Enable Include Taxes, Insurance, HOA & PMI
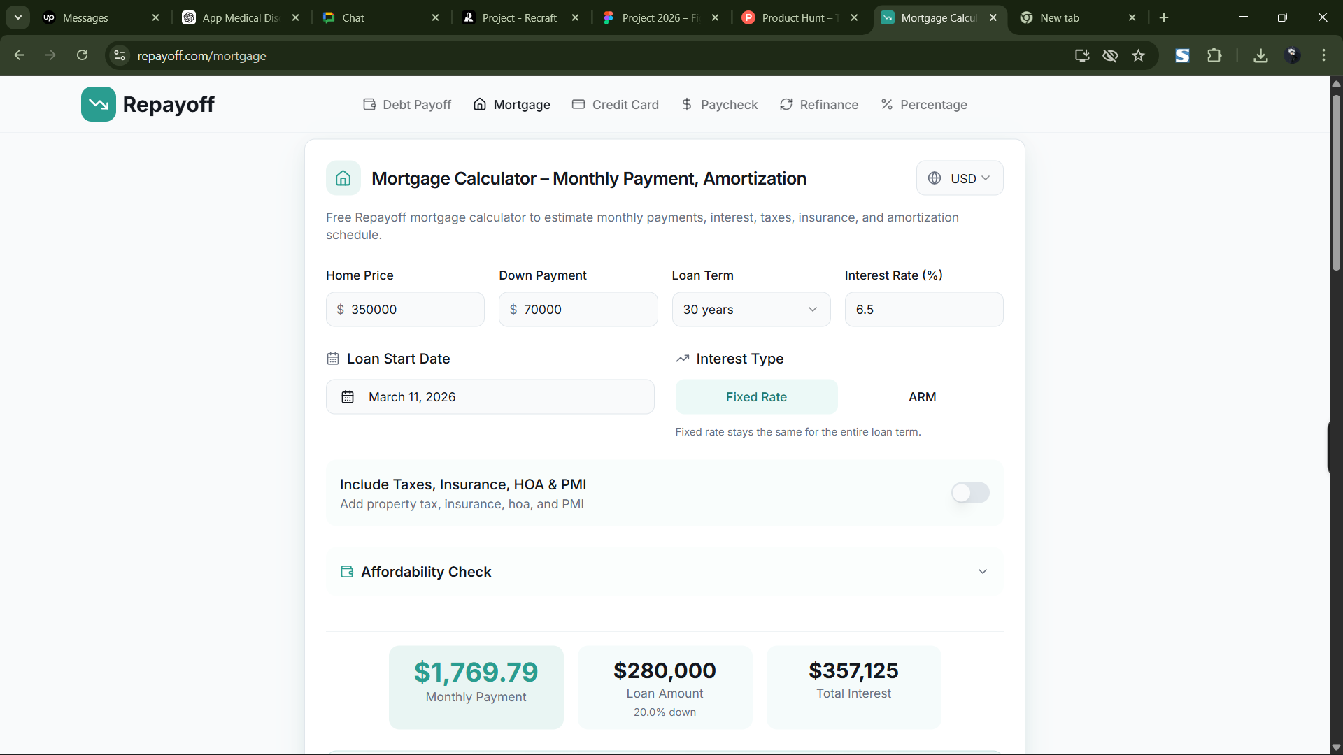This screenshot has width=1343, height=755. 969,493
